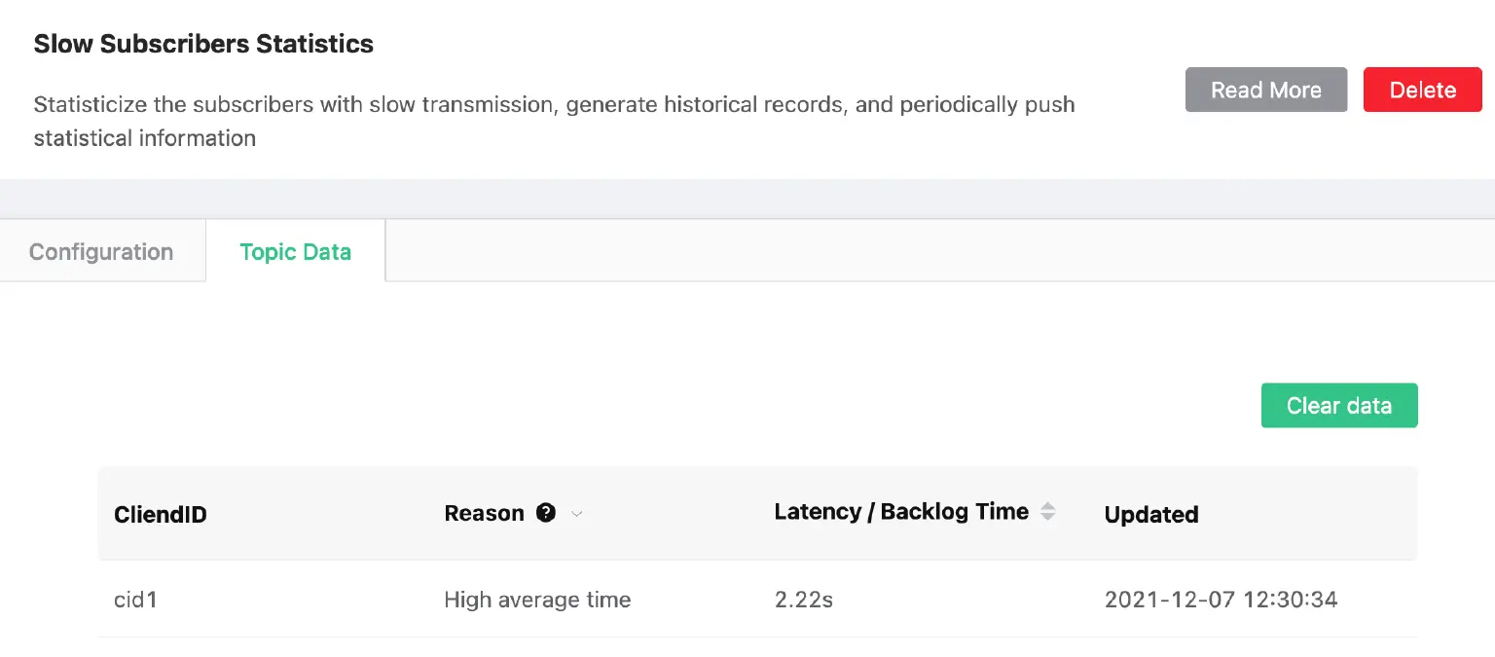This screenshot has height=657, width=1495.
Task: Click the CliendID column header
Action: (160, 514)
